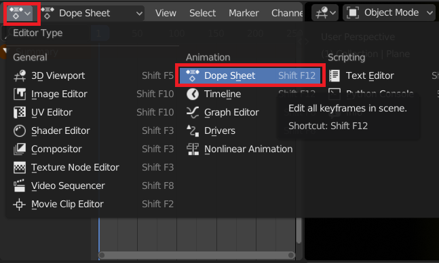
Task: Open the Editor Type dropdown button
Action: (x=20, y=13)
